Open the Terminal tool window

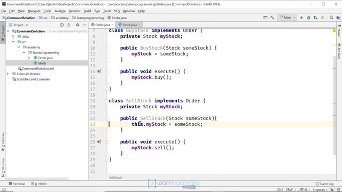[17, 183]
